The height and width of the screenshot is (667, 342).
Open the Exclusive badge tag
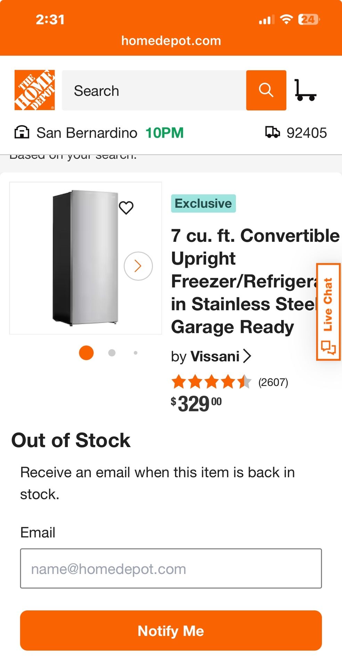coord(203,204)
